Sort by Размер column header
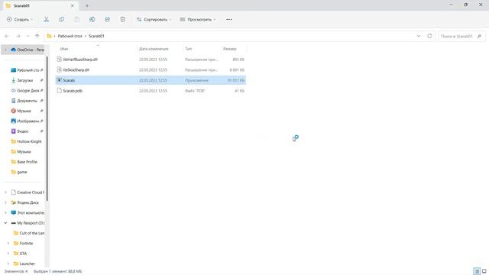 click(x=230, y=49)
